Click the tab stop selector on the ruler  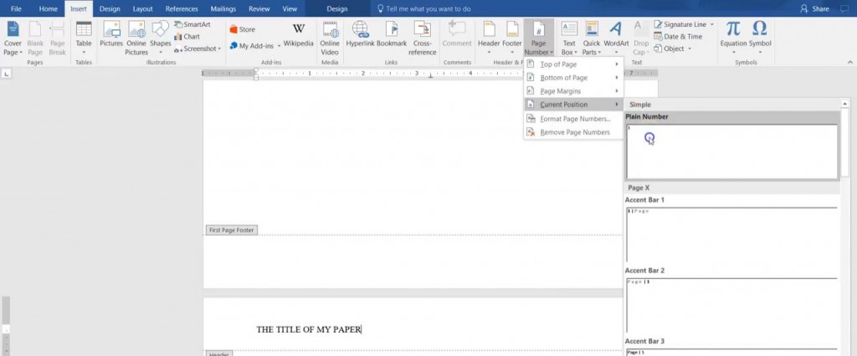pyautogui.click(x=6, y=74)
